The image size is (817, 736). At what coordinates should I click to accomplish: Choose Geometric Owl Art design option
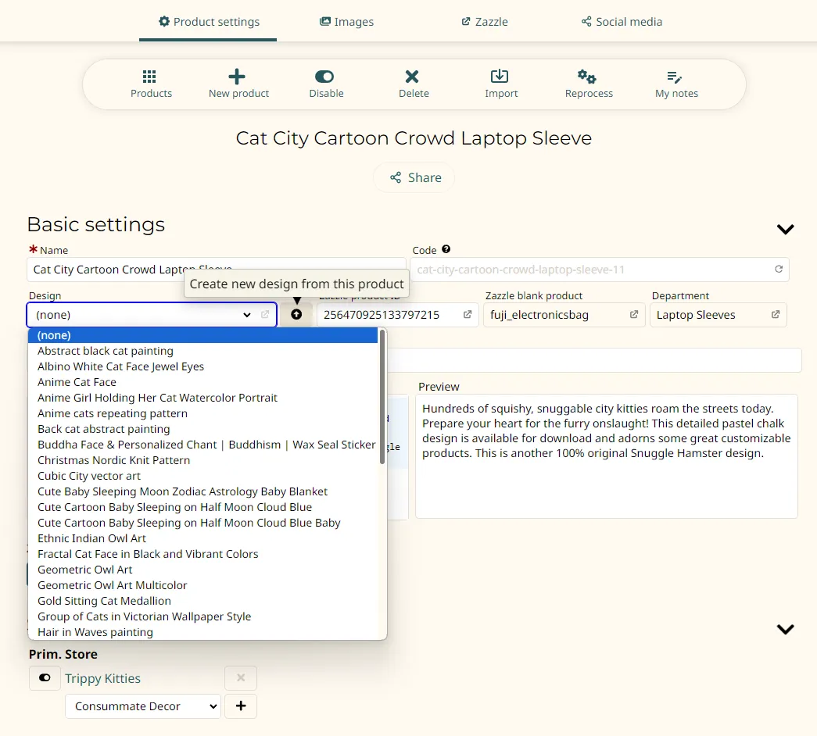coord(85,570)
